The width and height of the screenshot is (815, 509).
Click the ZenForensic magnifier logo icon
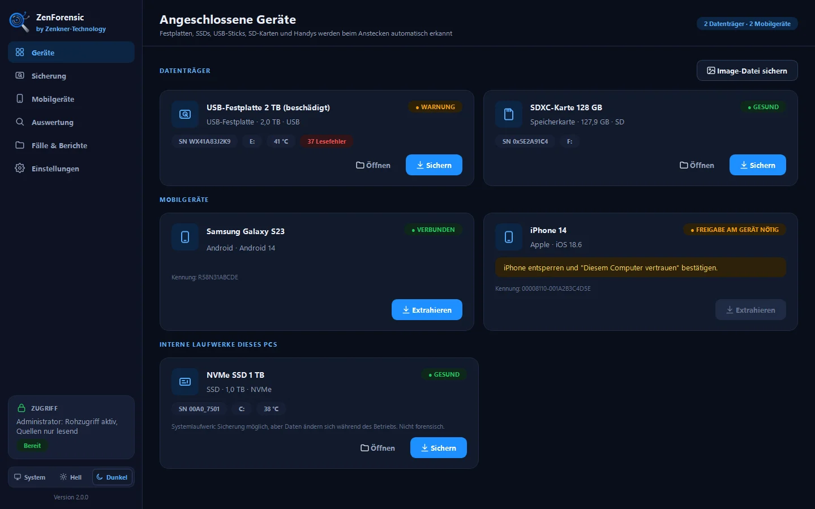pos(19,22)
